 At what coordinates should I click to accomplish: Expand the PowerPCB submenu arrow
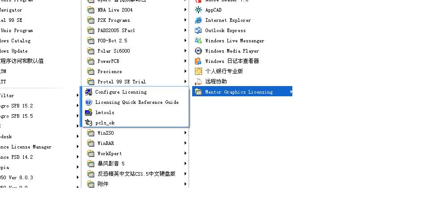pos(185,61)
